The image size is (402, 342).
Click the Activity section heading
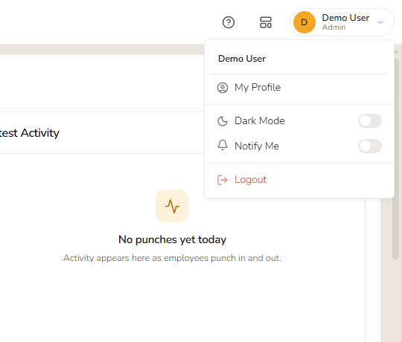tap(29, 133)
